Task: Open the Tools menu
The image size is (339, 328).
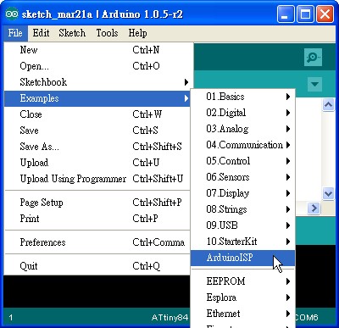Action: 107,33
